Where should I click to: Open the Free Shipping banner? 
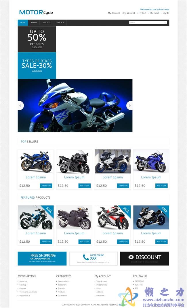tap(42, 258)
